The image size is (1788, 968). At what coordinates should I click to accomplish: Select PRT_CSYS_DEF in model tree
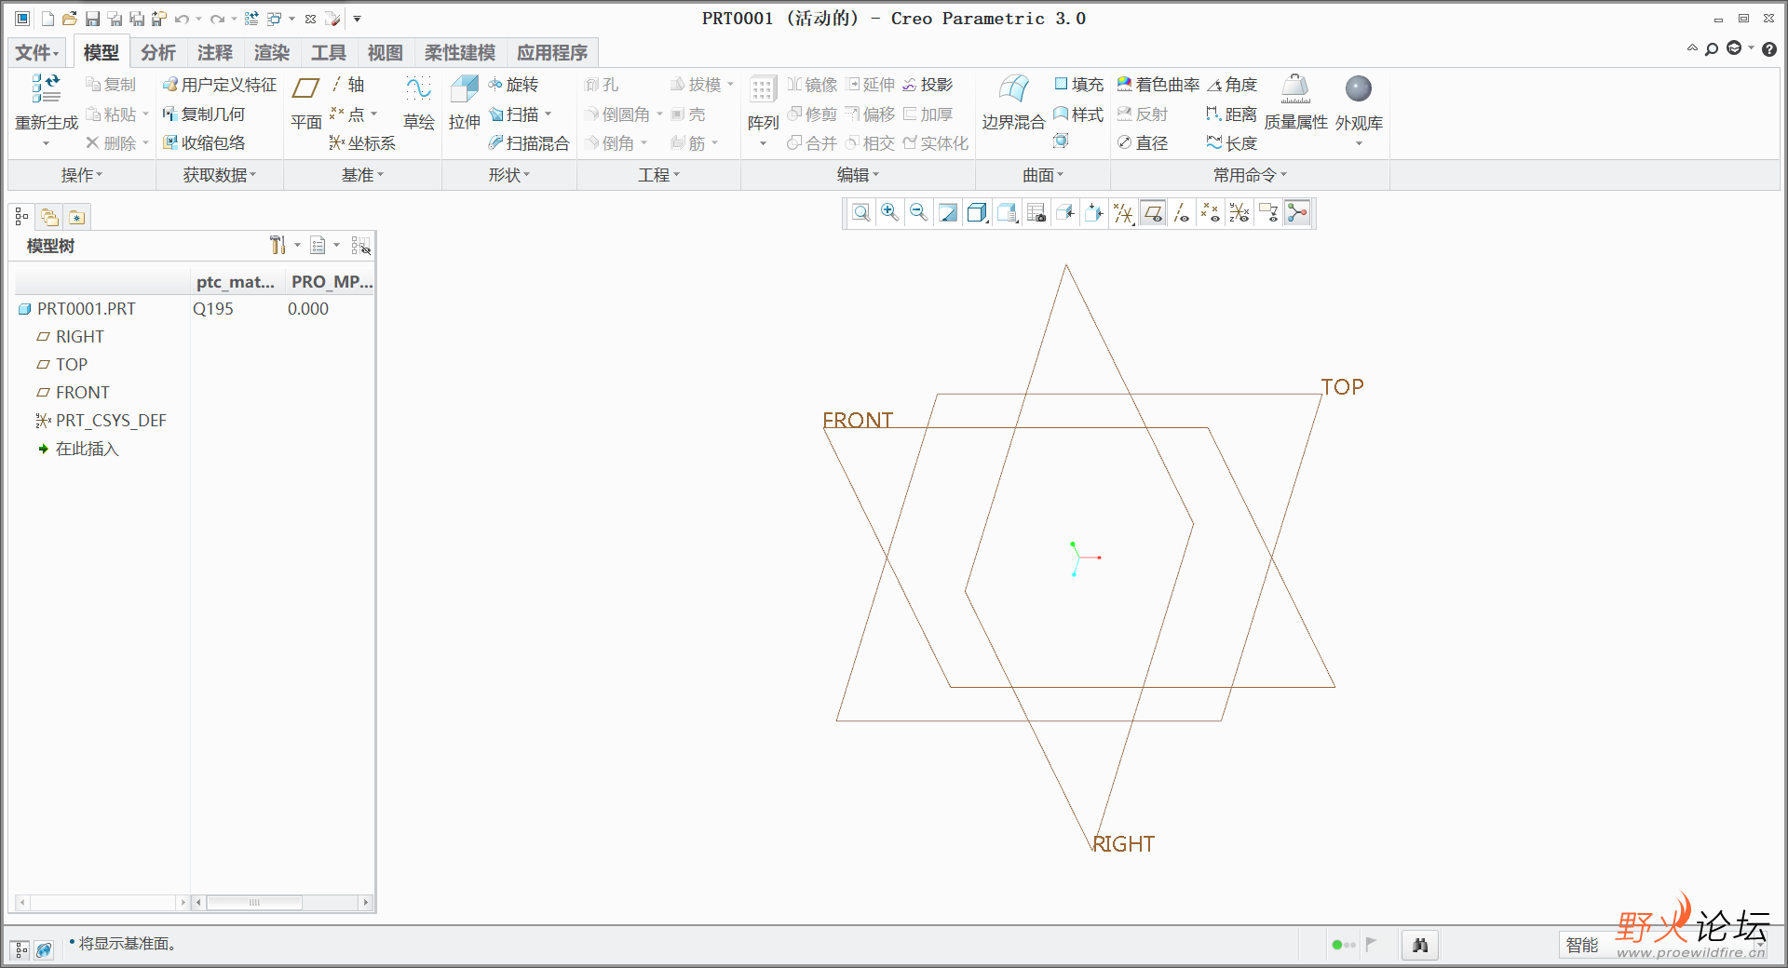point(101,421)
